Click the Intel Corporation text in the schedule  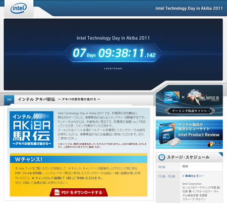[192, 184]
